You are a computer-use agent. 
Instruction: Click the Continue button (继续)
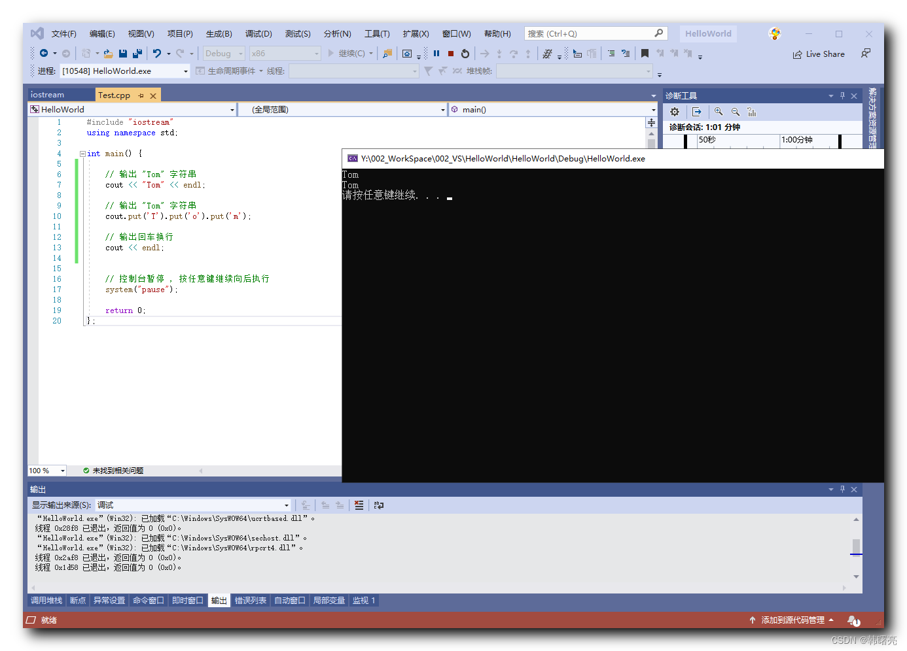point(346,54)
